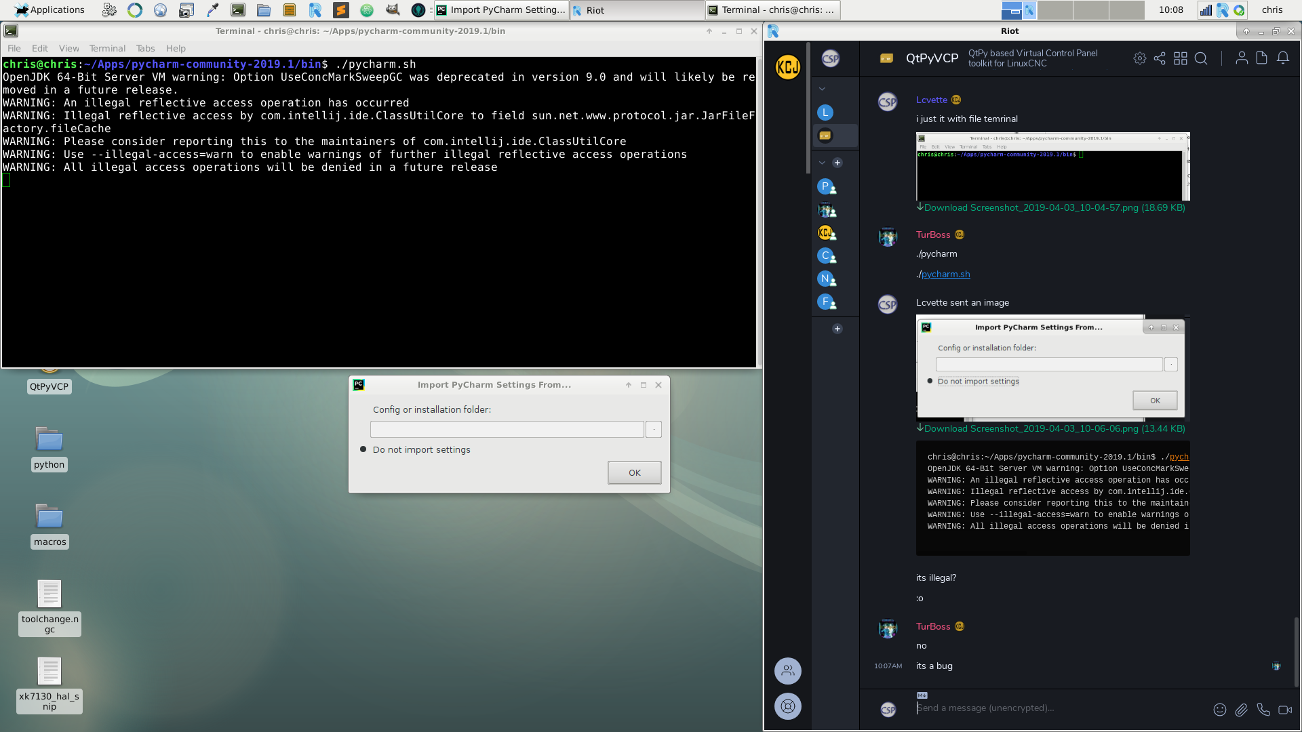
Task: Click the terminal launcher icon in top panel
Action: click(238, 9)
